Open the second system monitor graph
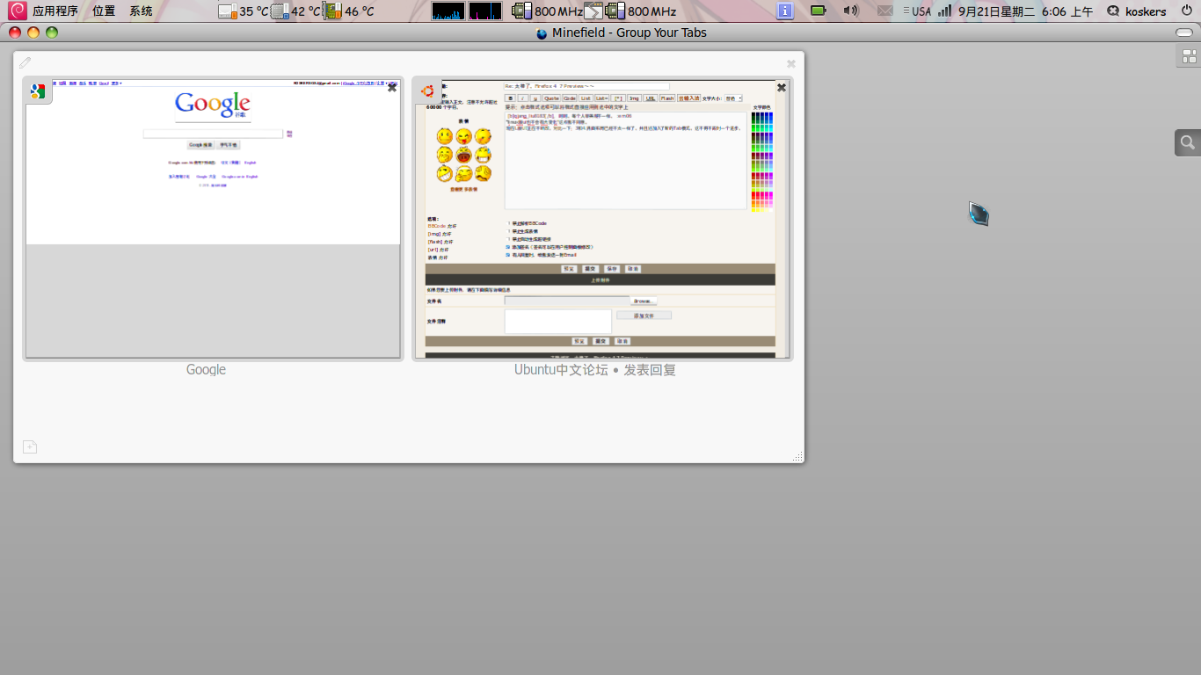The height and width of the screenshot is (675, 1201). click(485, 11)
